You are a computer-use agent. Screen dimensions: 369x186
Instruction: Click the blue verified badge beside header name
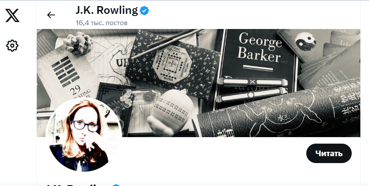(x=144, y=11)
